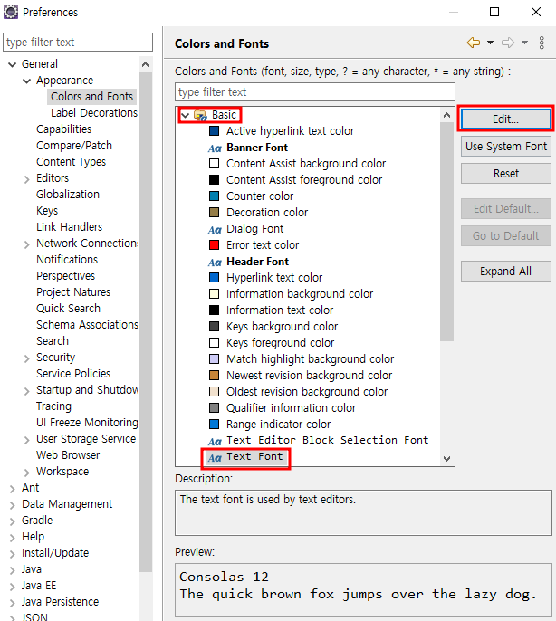Select Content Assist background color item
Screen dimensions: 556x621
[x=306, y=164]
